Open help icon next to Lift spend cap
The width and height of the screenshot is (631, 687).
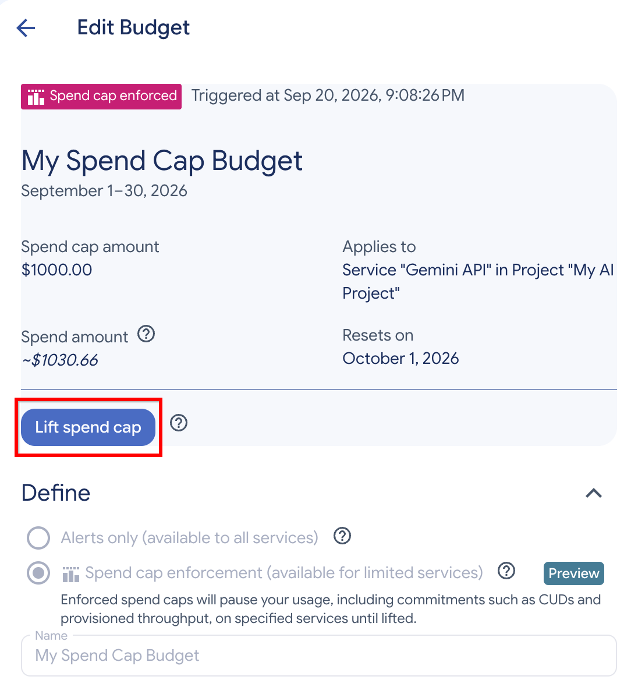tap(179, 423)
